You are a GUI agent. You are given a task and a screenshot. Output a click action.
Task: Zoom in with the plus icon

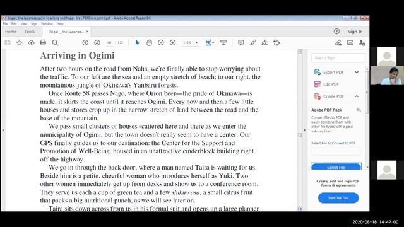point(172,43)
